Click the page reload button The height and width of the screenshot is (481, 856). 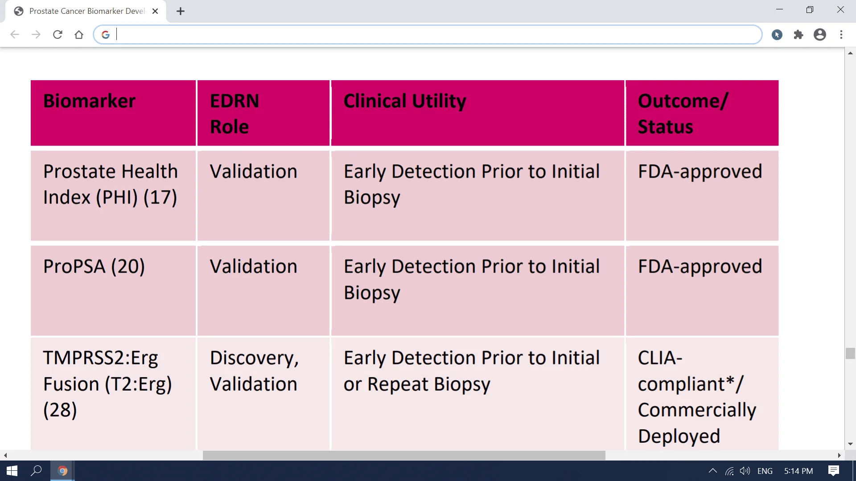click(57, 34)
